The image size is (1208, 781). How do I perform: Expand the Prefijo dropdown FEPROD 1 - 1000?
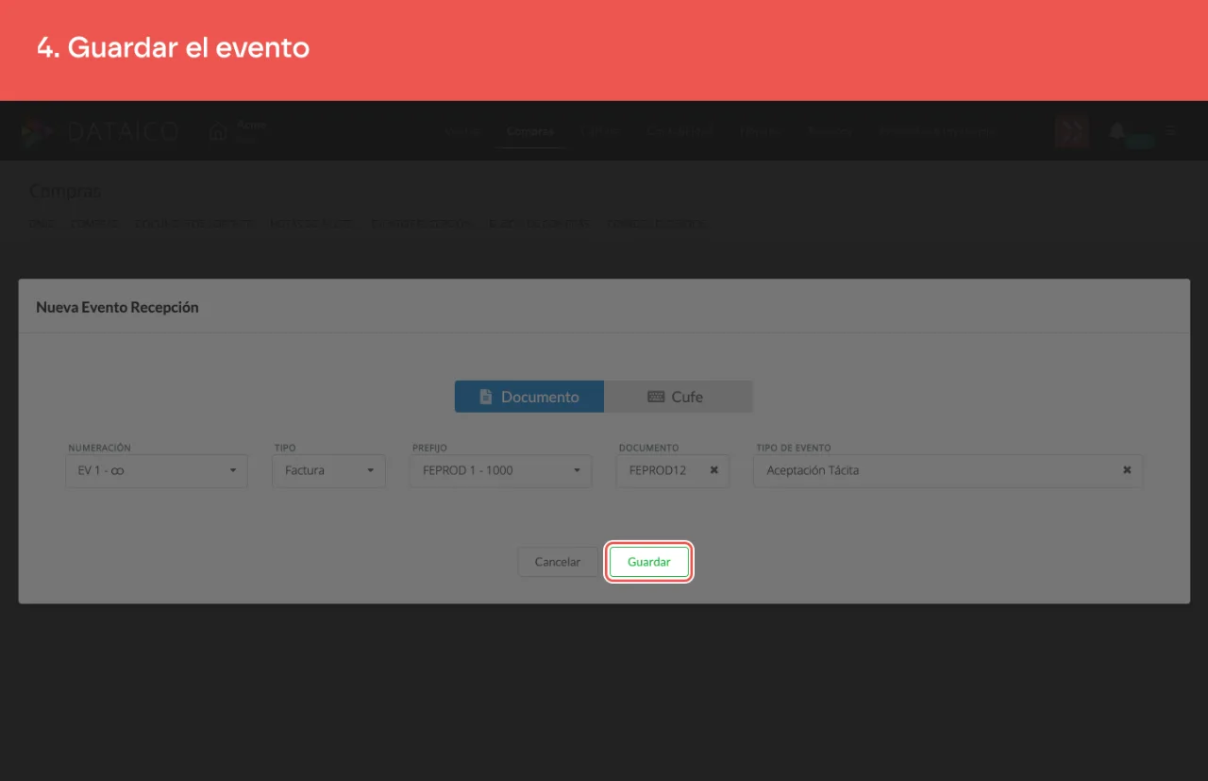(500, 470)
